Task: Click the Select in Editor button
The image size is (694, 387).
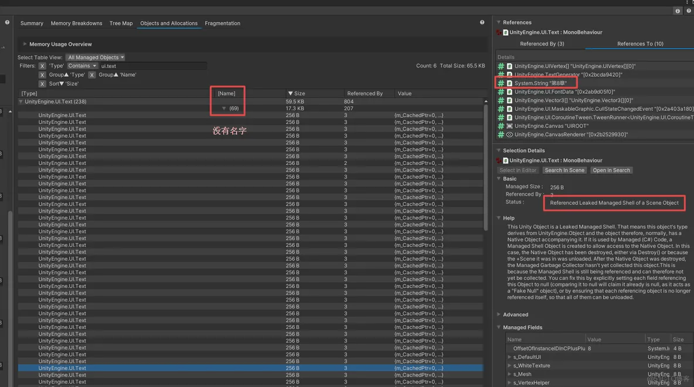Action: (x=518, y=170)
